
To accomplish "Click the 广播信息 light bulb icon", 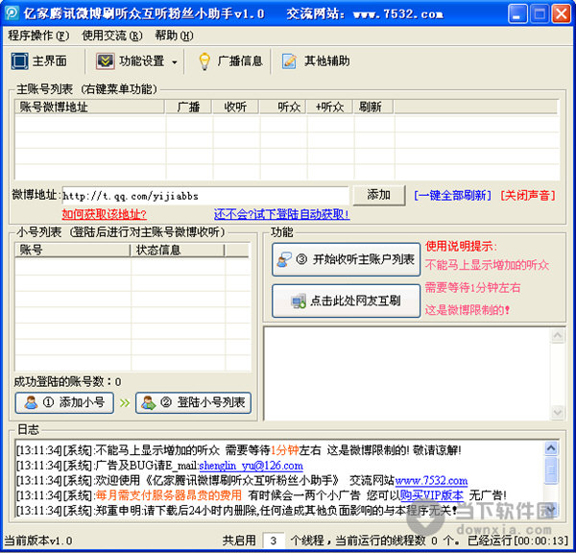I will (204, 61).
